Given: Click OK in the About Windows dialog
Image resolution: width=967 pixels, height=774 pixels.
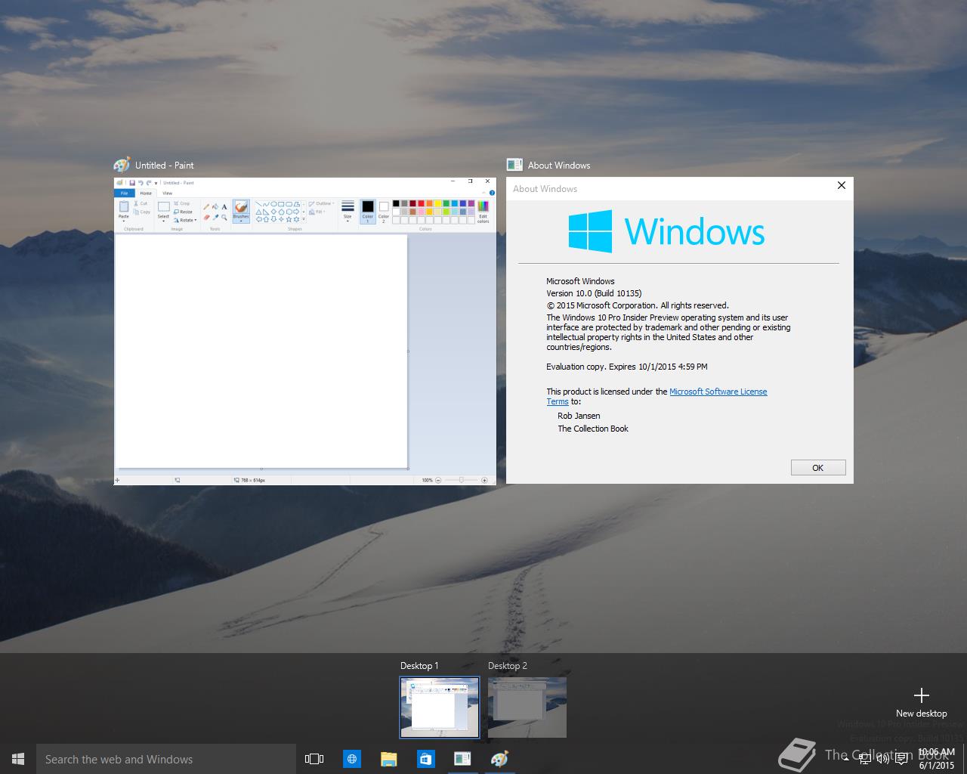Looking at the screenshot, I should coord(818,468).
